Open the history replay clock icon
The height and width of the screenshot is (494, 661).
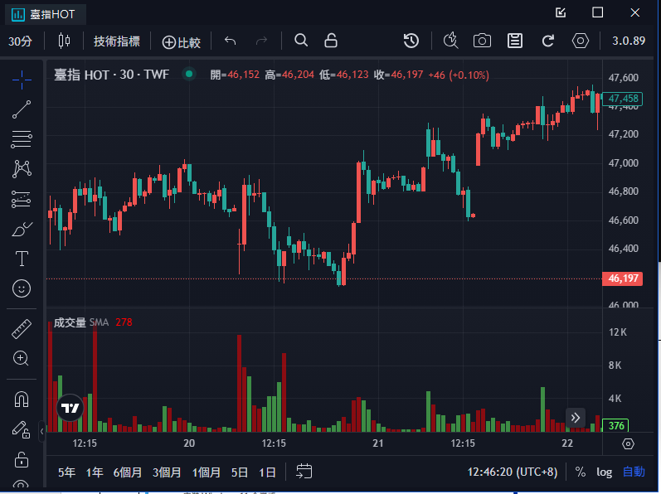(411, 41)
